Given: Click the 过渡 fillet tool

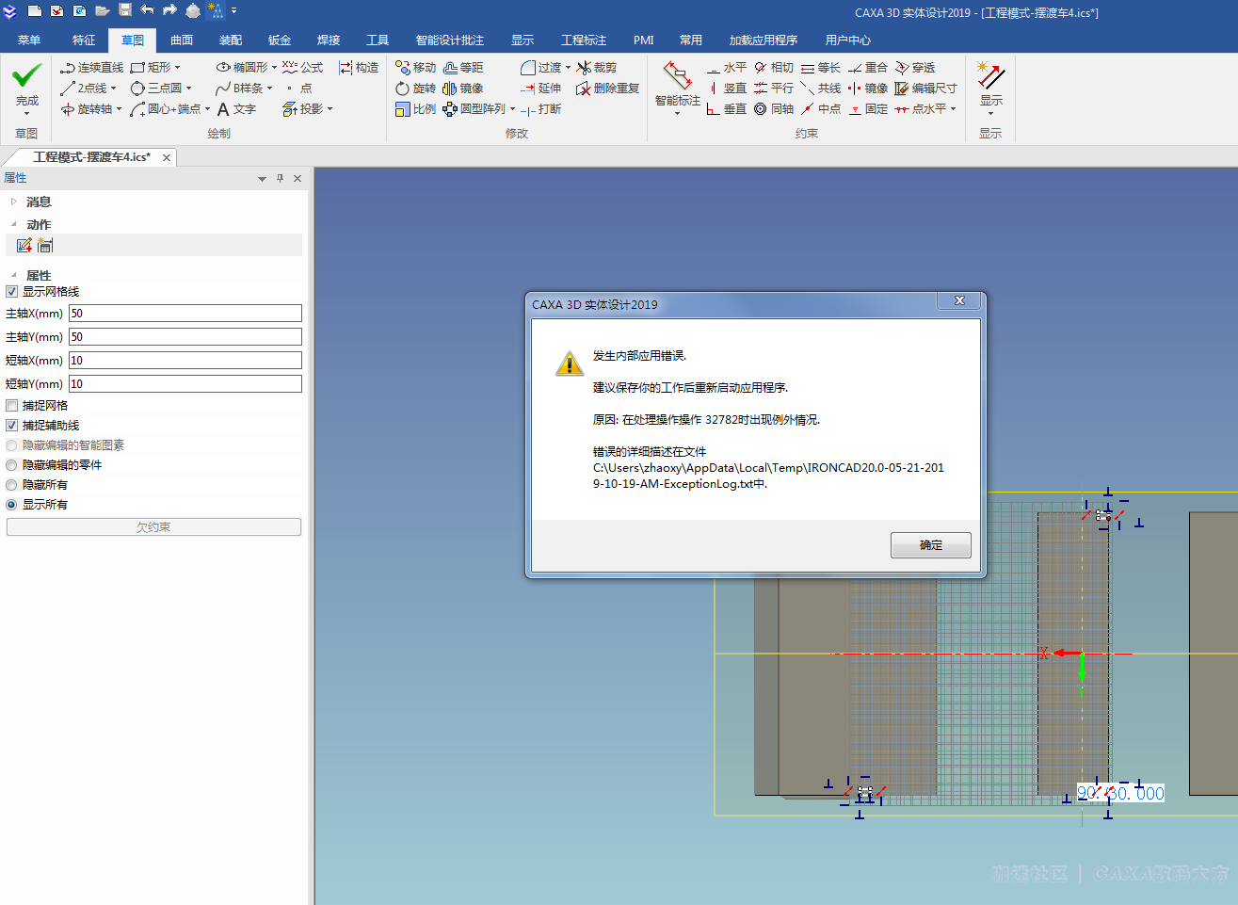Looking at the screenshot, I should 541,68.
